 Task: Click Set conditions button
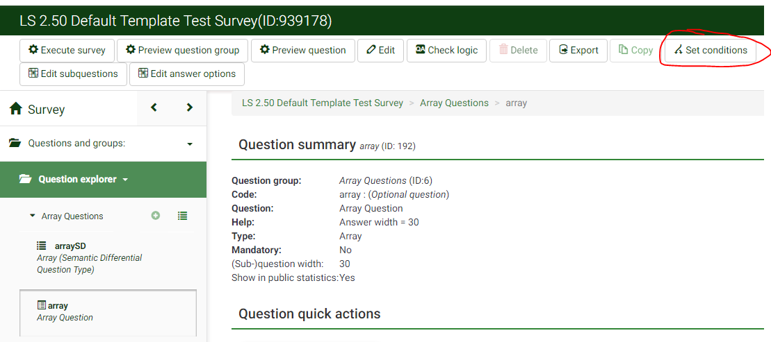tap(711, 50)
